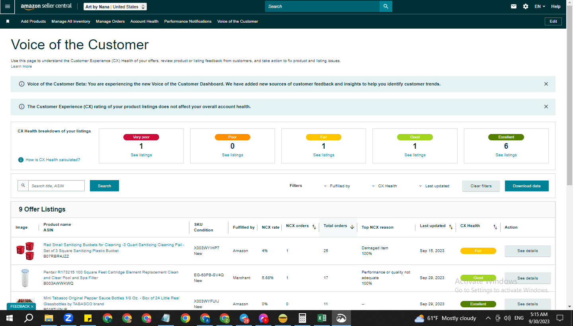Select ASIN text B003AWWKWQ
The width and height of the screenshot is (573, 326).
pos(58,283)
